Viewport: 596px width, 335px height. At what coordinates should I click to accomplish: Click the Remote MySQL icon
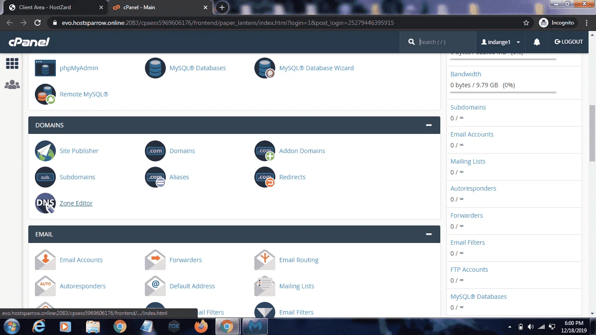point(45,94)
